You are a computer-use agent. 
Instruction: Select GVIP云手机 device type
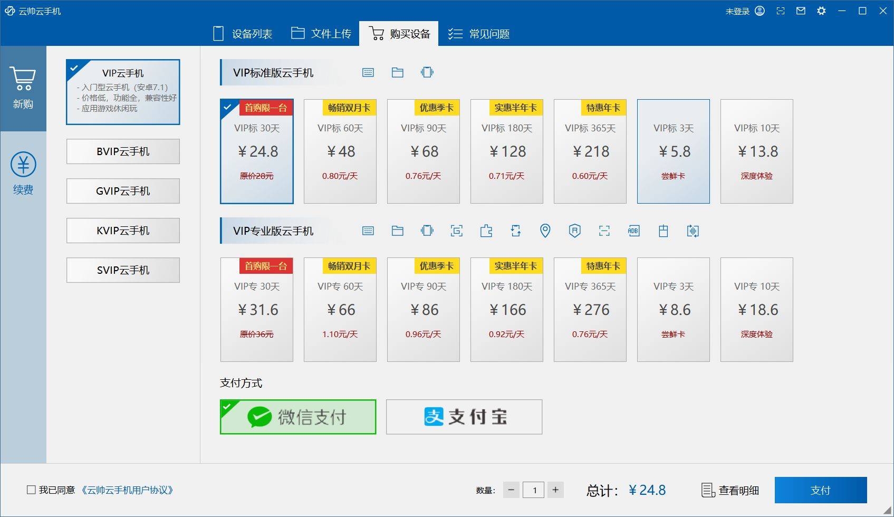123,191
